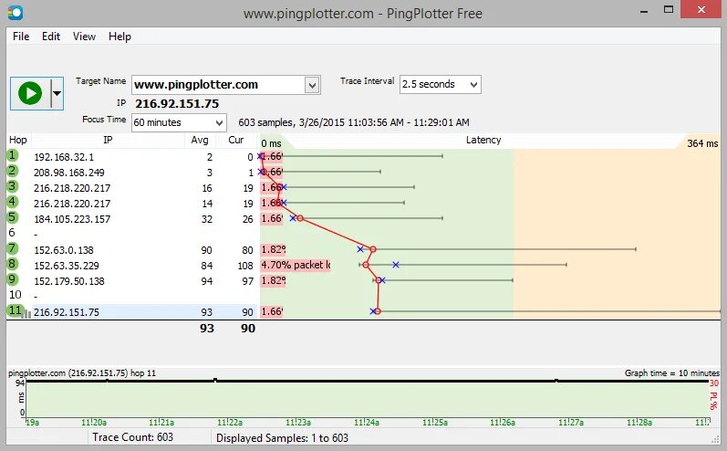Click the 4.70% packet loss label

pyautogui.click(x=296, y=265)
